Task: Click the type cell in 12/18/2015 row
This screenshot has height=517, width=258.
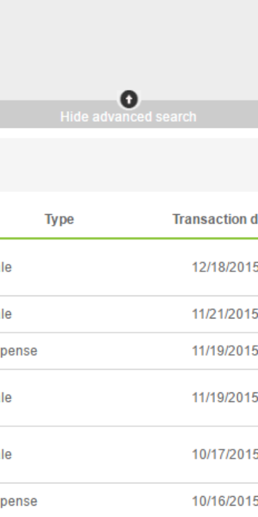Action: coord(6,267)
